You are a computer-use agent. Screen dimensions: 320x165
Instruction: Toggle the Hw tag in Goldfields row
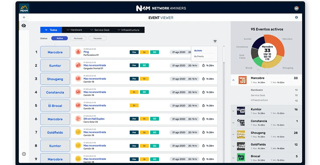[x=134, y=132]
